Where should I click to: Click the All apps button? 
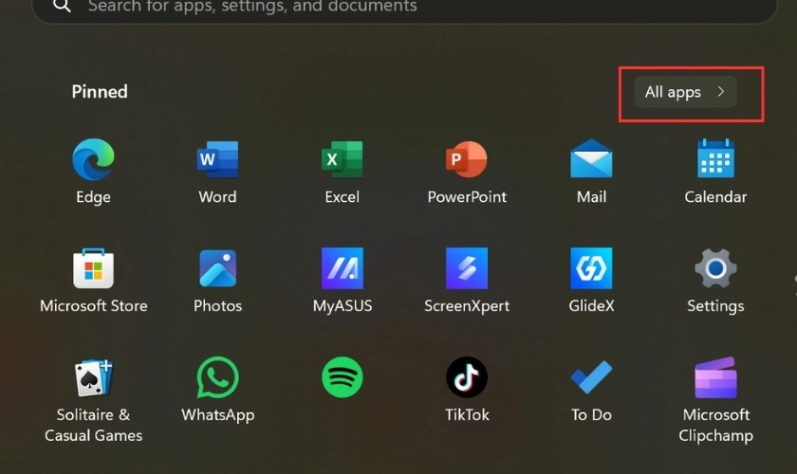tap(685, 92)
